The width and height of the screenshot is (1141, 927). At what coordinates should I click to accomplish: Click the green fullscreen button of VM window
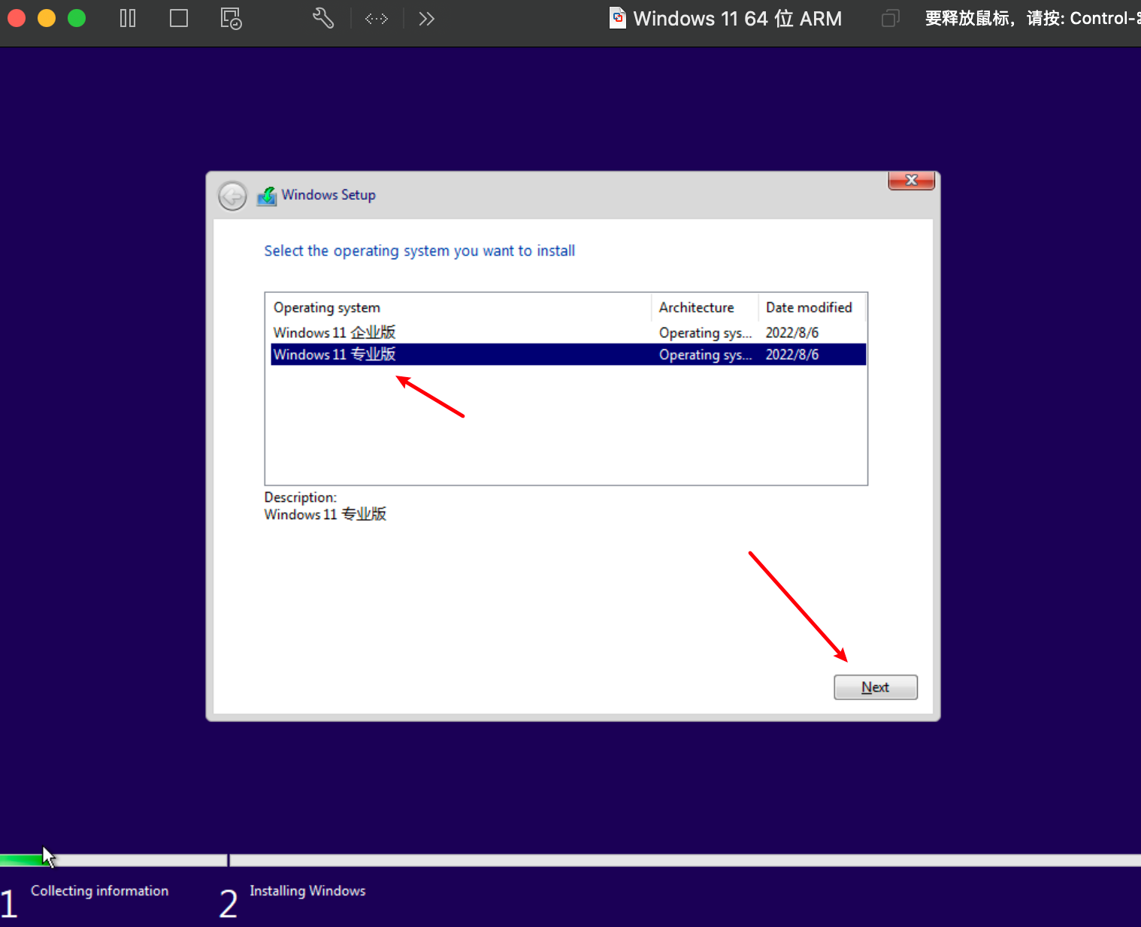(77, 18)
